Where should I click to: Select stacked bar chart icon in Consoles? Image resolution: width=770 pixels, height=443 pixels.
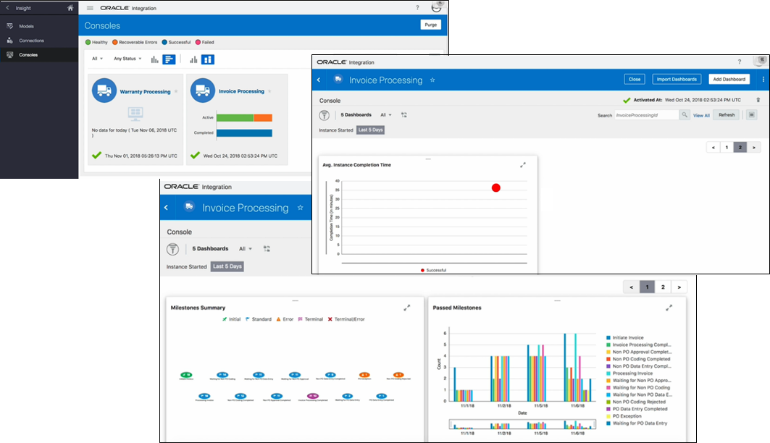pyautogui.click(x=208, y=59)
